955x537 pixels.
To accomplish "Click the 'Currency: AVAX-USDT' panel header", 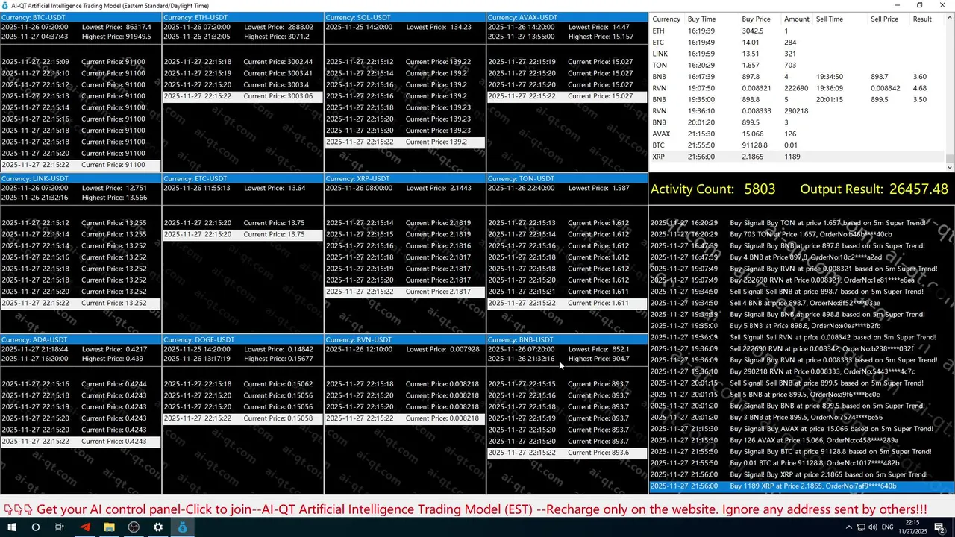I will pyautogui.click(x=567, y=17).
